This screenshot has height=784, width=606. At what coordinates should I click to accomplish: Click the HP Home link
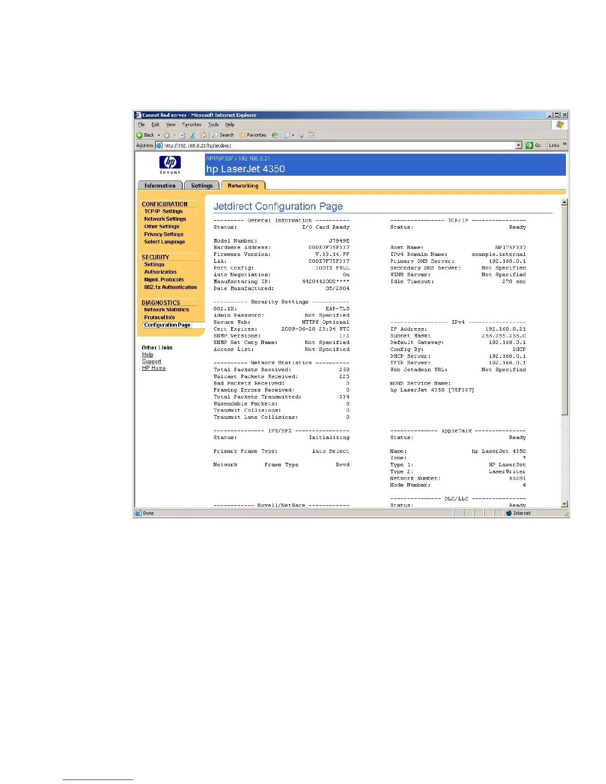(154, 368)
